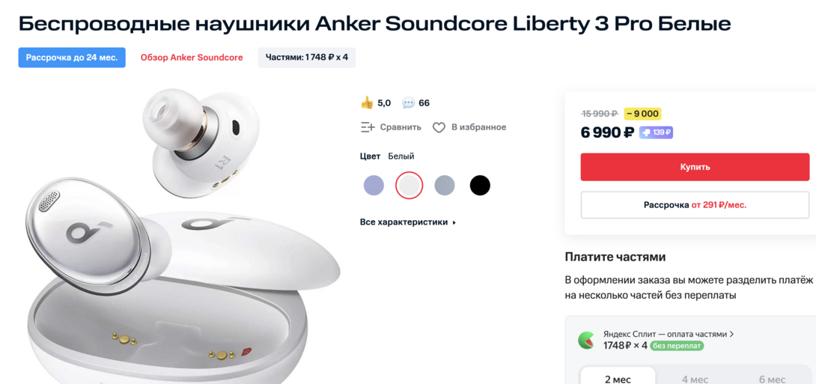The height and width of the screenshot is (384, 816).
Task: Open the Обзор Anker Soundcore link
Action: [192, 58]
